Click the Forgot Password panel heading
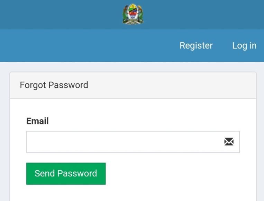The height and width of the screenshot is (201, 264). point(54,85)
